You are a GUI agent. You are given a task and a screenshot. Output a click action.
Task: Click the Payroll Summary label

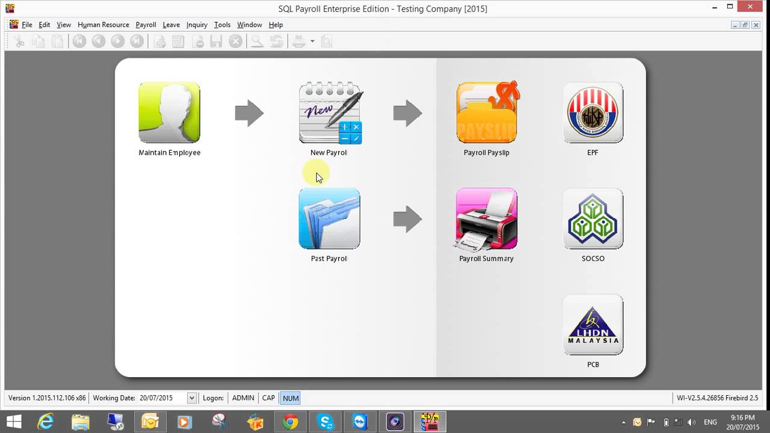tap(486, 259)
